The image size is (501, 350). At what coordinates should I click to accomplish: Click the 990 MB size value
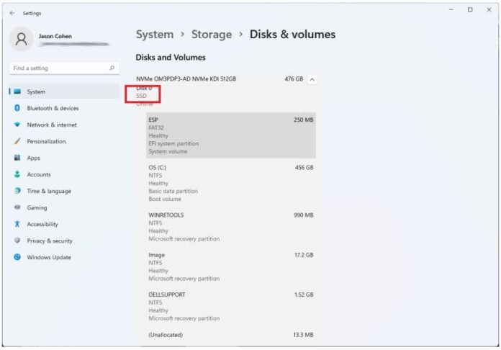point(303,215)
